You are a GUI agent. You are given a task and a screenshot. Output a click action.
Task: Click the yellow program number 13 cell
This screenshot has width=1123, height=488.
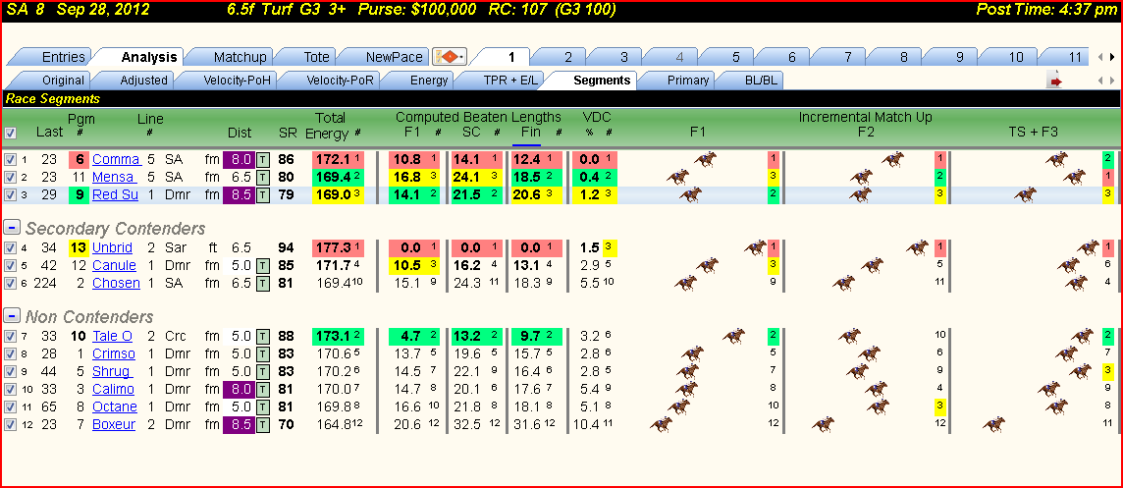coord(79,248)
